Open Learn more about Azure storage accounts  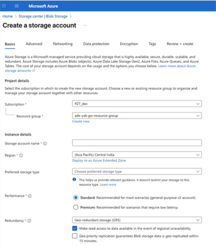(x=177, y=66)
